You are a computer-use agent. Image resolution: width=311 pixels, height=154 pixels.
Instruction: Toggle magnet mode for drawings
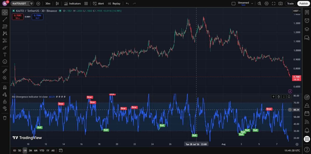(x=5, y=87)
